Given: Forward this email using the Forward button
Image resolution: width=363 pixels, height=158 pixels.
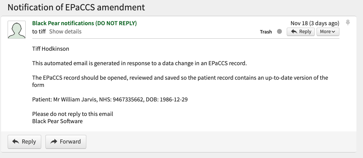Looking at the screenshot, I should pyautogui.click(x=66, y=142).
